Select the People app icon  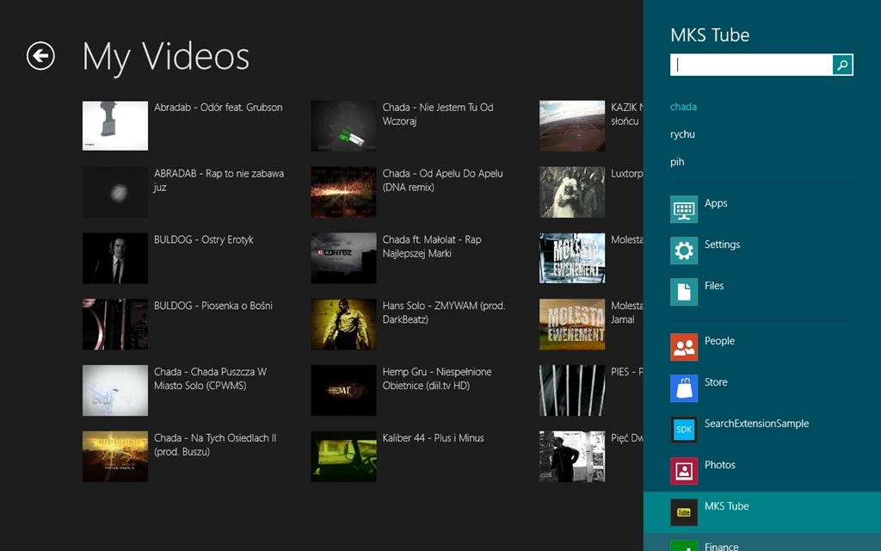pyautogui.click(x=684, y=347)
